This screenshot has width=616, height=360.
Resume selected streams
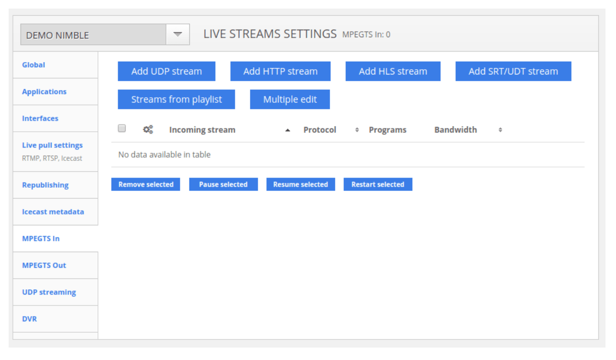[300, 184]
